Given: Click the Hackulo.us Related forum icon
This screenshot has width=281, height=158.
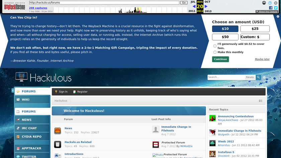Looking at the screenshot, I should point(58,144).
